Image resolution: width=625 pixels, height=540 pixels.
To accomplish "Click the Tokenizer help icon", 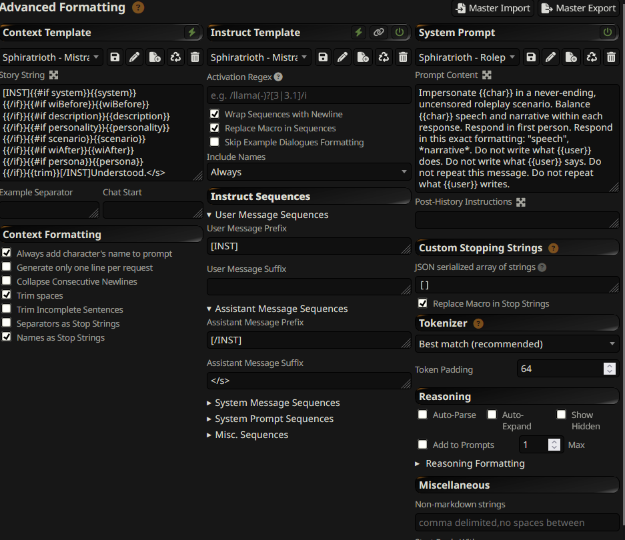I will point(478,323).
